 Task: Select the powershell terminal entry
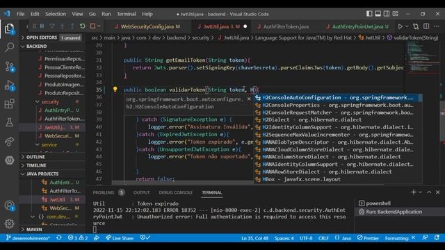pyautogui.click(x=400, y=203)
